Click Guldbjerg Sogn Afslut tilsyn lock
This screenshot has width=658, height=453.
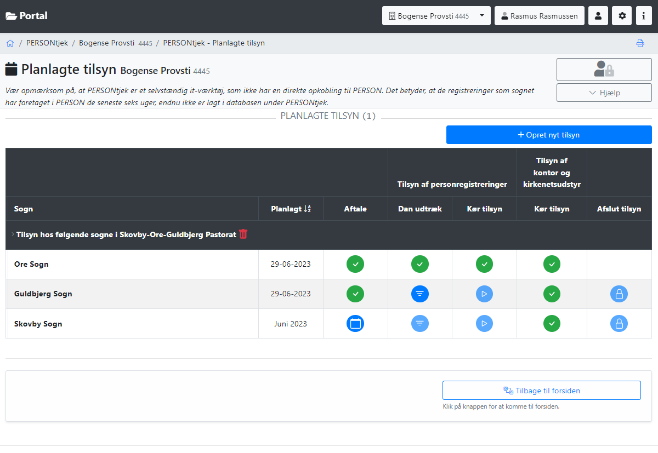tap(619, 294)
